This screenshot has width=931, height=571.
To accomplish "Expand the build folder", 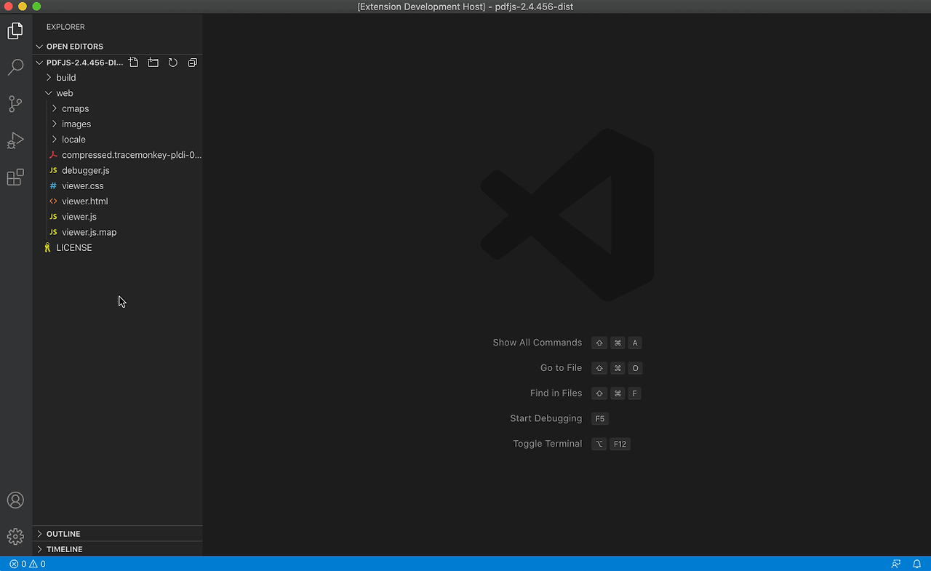I will 117,77.
